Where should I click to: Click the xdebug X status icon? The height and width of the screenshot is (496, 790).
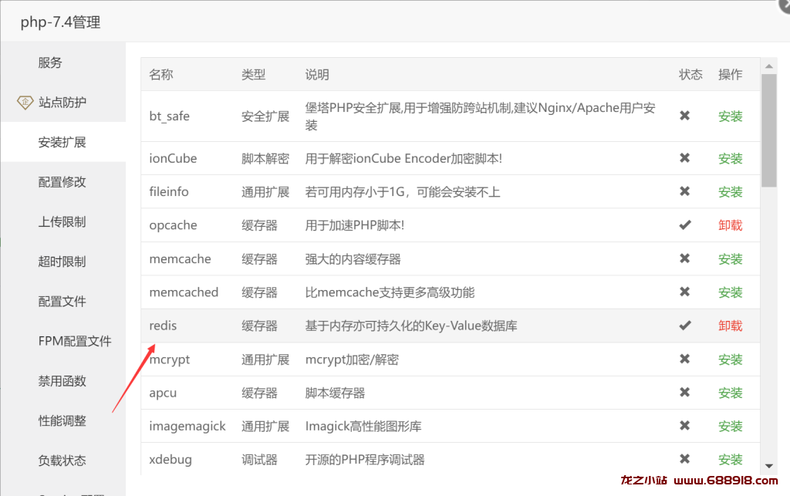pos(685,459)
